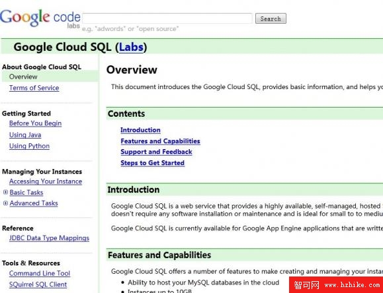Expand the Advanced Tasks plus icon
383x293 pixels.
(x=5, y=203)
